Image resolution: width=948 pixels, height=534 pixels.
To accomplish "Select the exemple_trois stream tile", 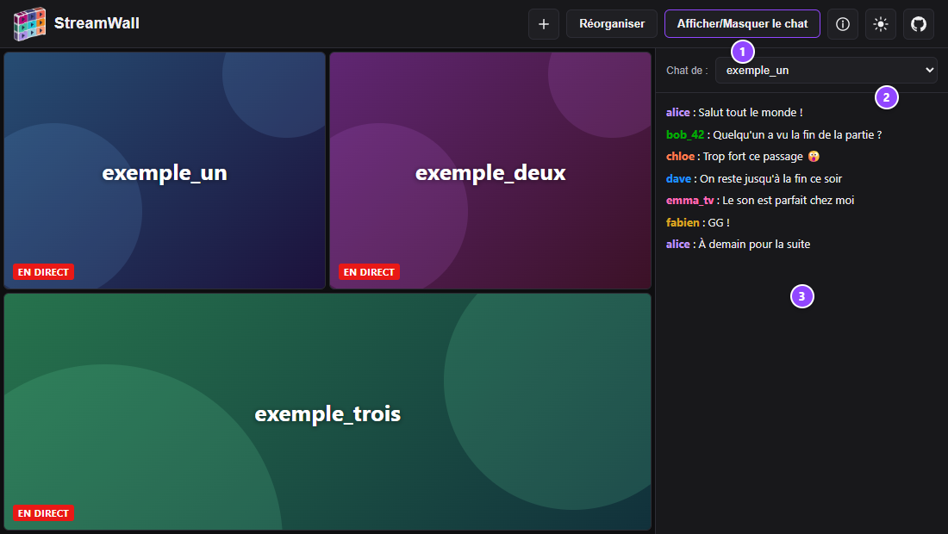I will (327, 412).
